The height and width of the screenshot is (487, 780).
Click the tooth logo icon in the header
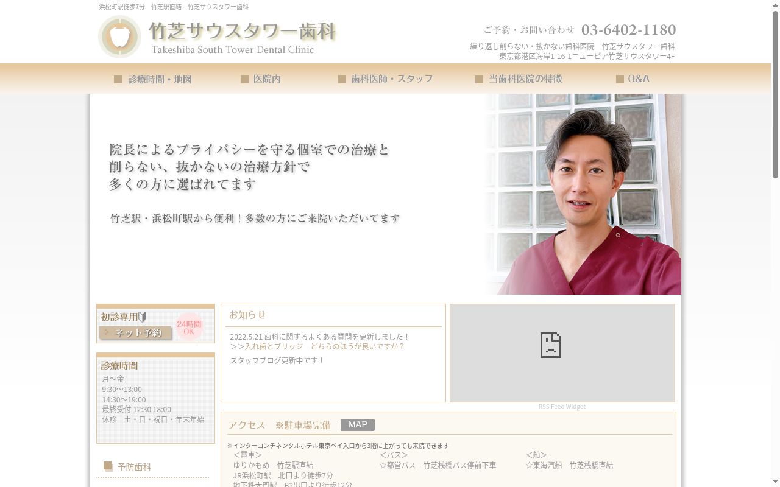(120, 37)
